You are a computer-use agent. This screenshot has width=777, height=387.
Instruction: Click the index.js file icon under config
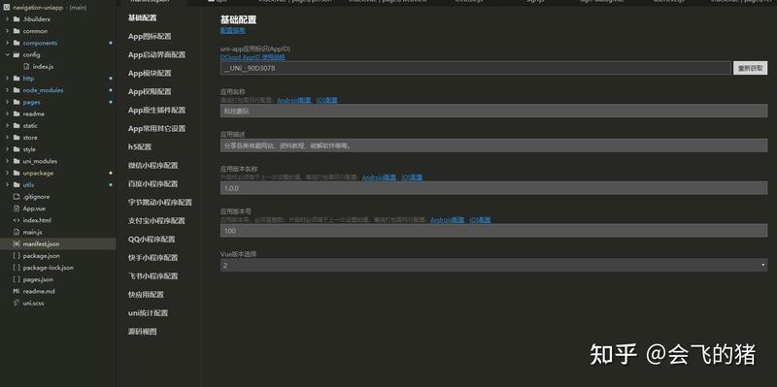[26, 66]
